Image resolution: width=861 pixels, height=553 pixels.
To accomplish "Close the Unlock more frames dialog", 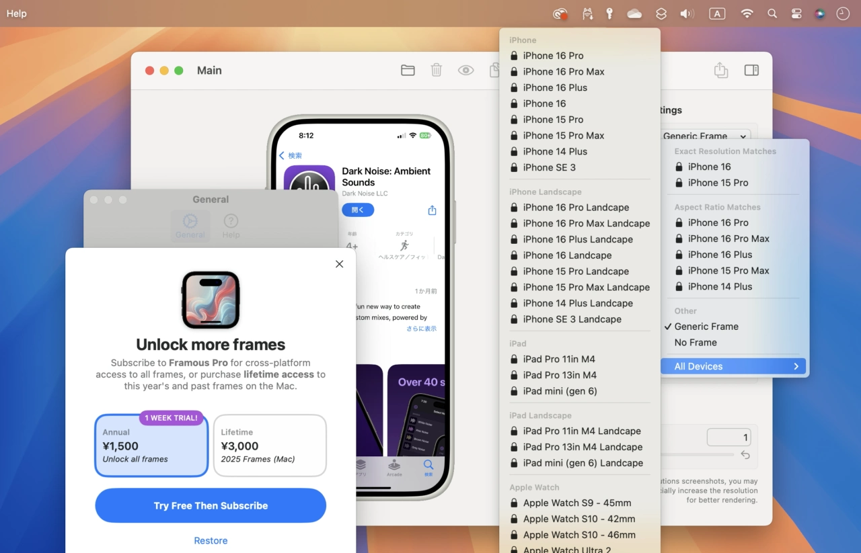I will (x=339, y=264).
